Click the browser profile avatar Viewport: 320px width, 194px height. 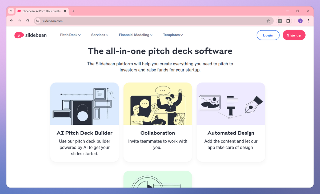point(300,21)
